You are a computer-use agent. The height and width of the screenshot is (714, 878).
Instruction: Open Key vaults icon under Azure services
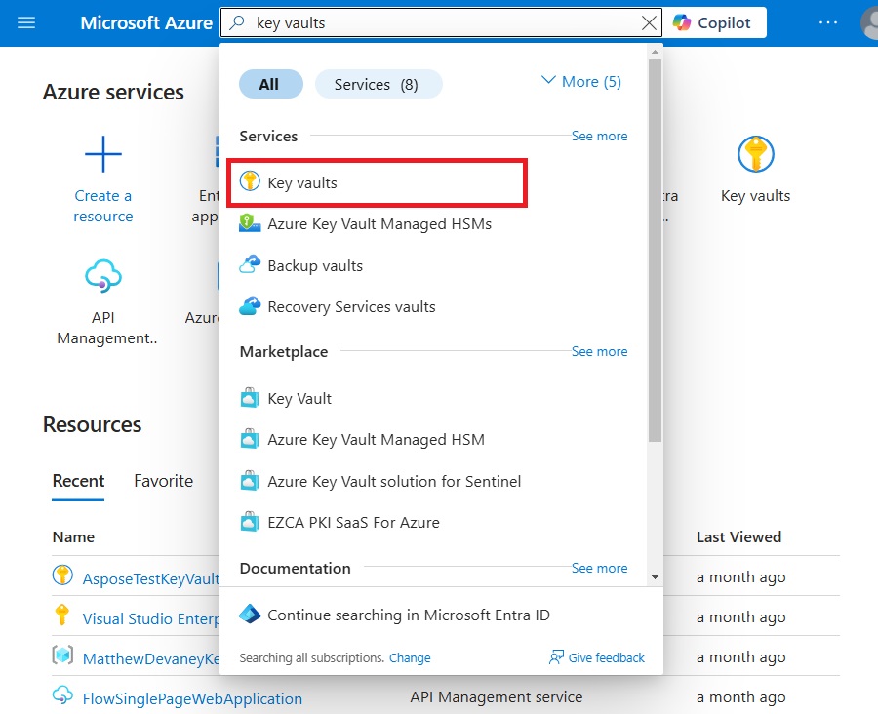755,154
